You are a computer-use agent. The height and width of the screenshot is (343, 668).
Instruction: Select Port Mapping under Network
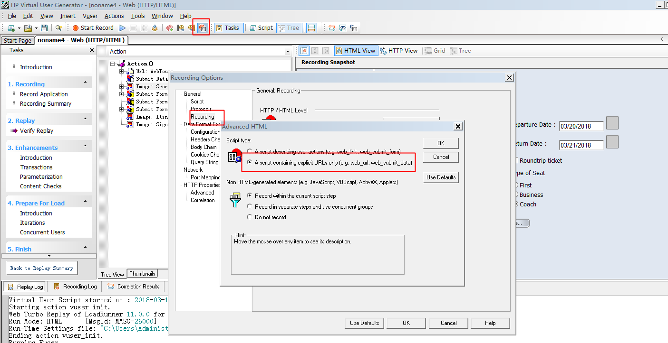click(205, 177)
